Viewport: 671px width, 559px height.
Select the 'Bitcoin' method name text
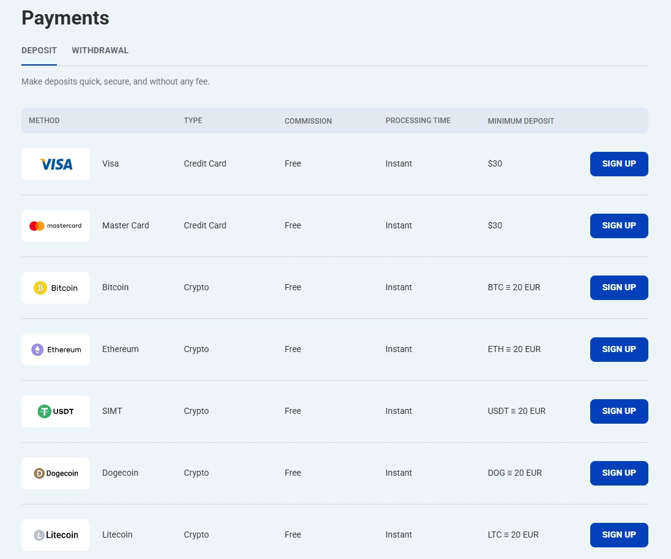(x=115, y=287)
